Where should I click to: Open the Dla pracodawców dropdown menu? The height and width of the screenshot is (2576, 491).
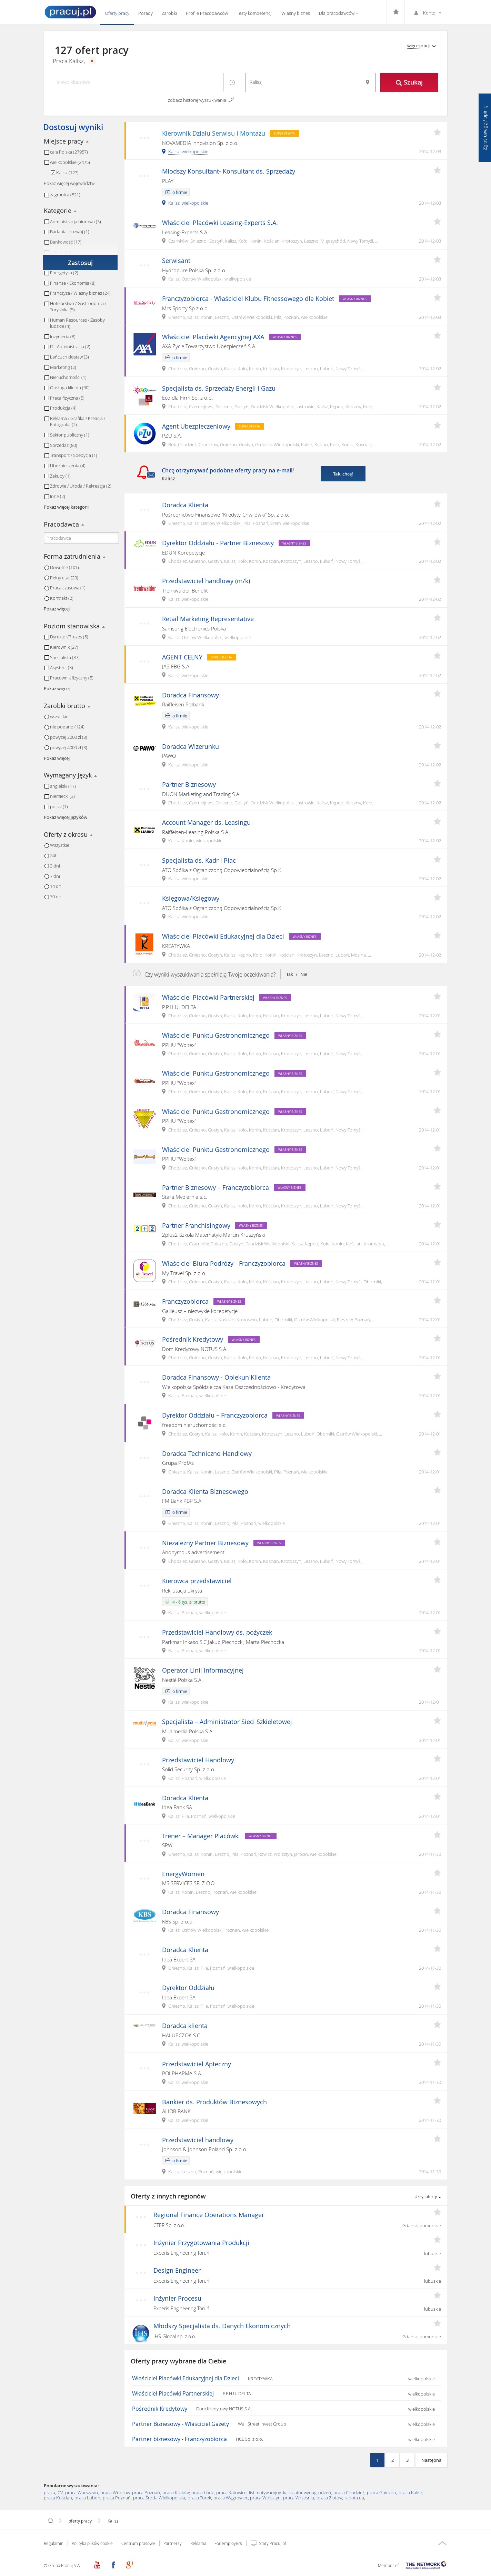[338, 13]
